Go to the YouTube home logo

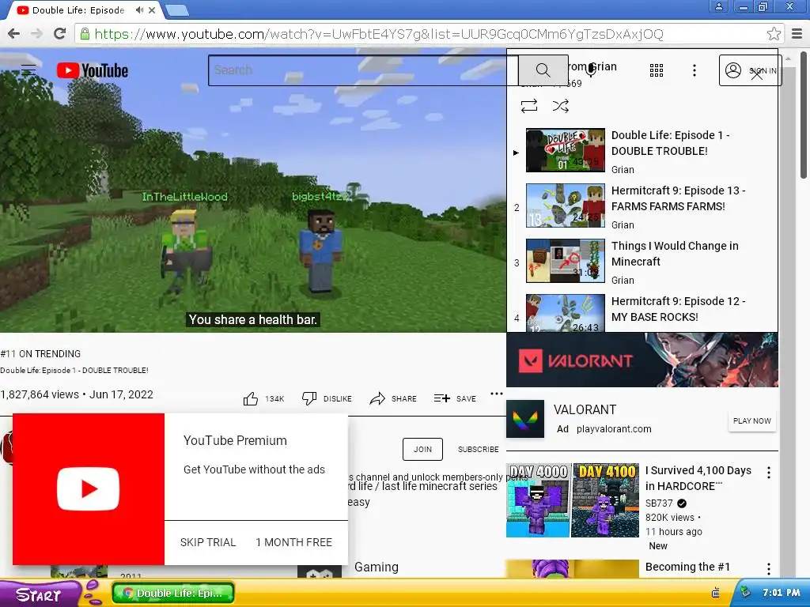(x=93, y=70)
